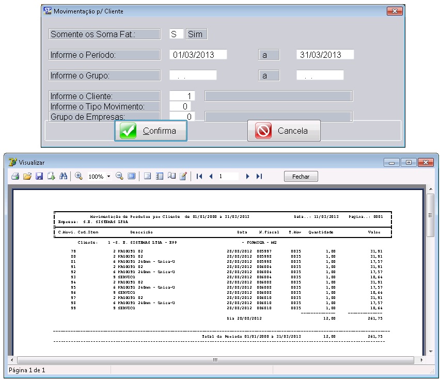Zoom in using the plus magnifier icon
440x380 pixels.
point(79,177)
